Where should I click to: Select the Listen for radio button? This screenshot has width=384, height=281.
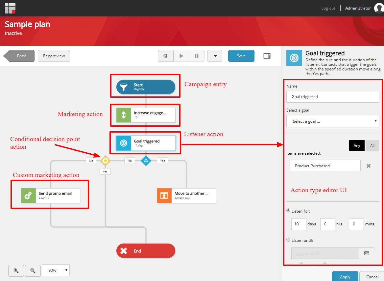[289, 211]
